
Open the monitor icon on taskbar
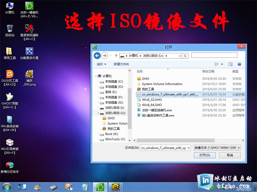click(x=22, y=187)
